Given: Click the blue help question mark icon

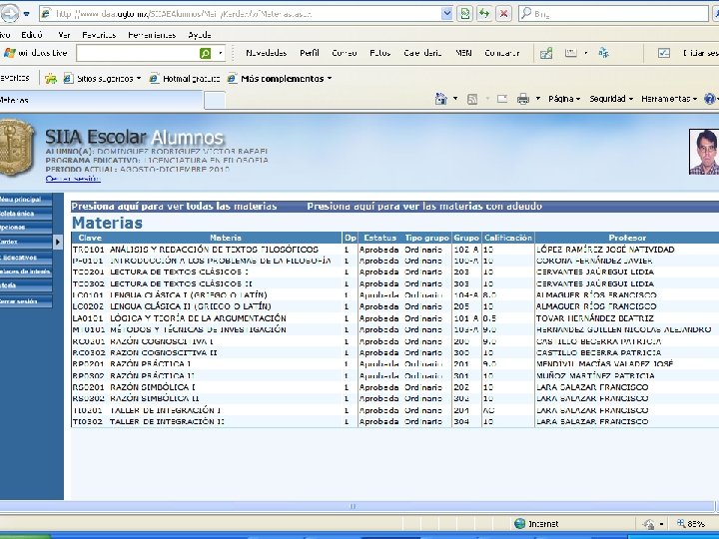Looking at the screenshot, I should (x=709, y=99).
